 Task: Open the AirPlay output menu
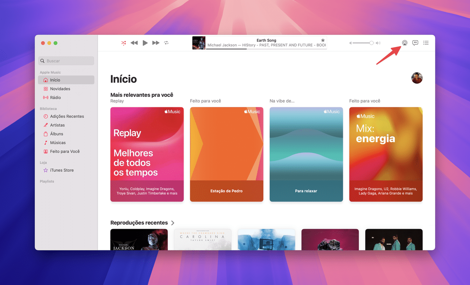point(405,43)
